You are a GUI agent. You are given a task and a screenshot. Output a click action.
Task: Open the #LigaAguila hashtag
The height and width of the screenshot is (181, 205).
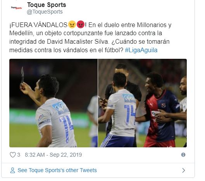pyautogui.click(x=141, y=50)
